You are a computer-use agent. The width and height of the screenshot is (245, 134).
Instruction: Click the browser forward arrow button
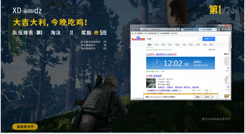point(138,29)
